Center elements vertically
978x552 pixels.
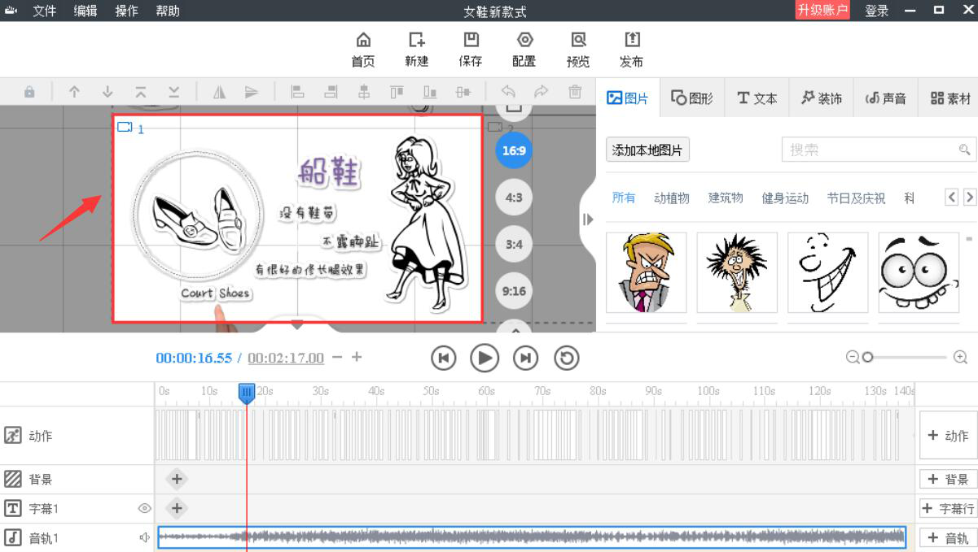[x=463, y=93]
